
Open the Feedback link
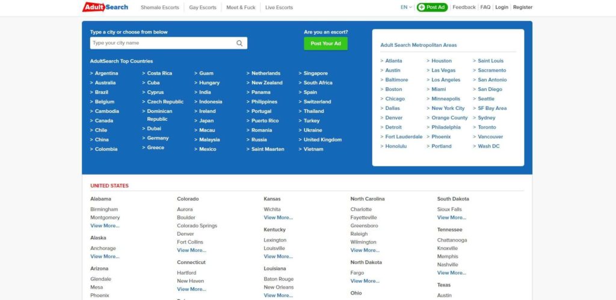coord(464,7)
